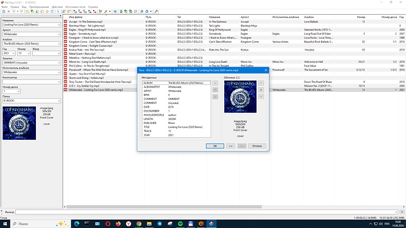Expand the Альбом combo box arrow
406x228 pixels.
pos(59,43)
